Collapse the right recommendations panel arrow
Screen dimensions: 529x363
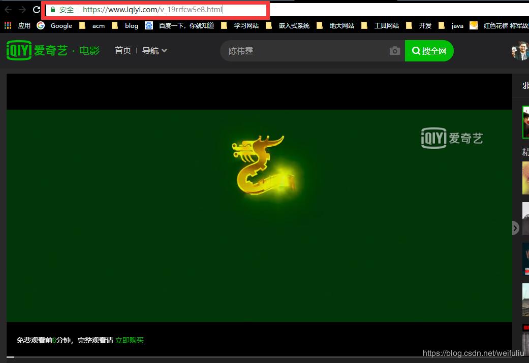pyautogui.click(x=515, y=228)
